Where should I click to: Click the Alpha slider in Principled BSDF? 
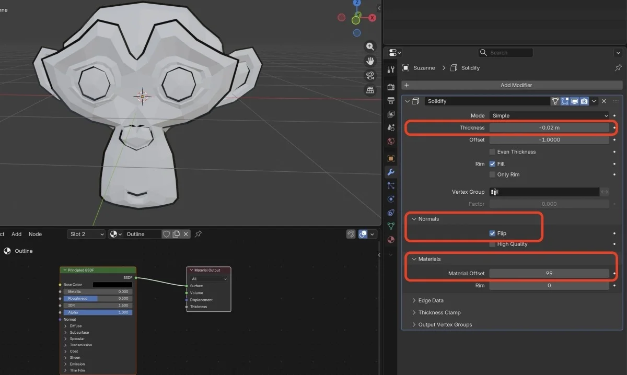point(98,312)
